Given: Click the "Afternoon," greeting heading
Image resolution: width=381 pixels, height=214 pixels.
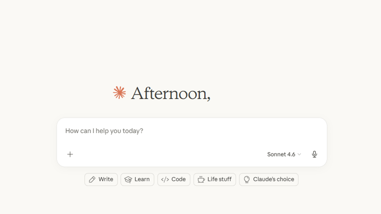Looking at the screenshot, I should click(x=170, y=93).
